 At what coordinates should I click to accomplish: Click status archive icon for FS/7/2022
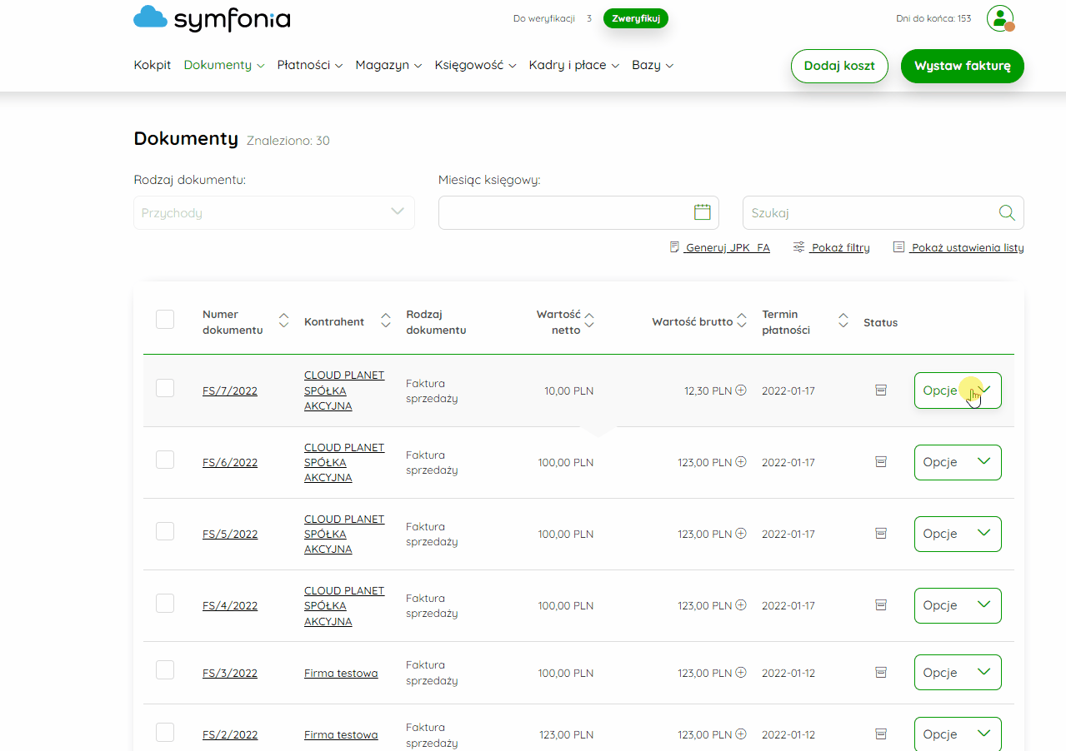tap(881, 390)
